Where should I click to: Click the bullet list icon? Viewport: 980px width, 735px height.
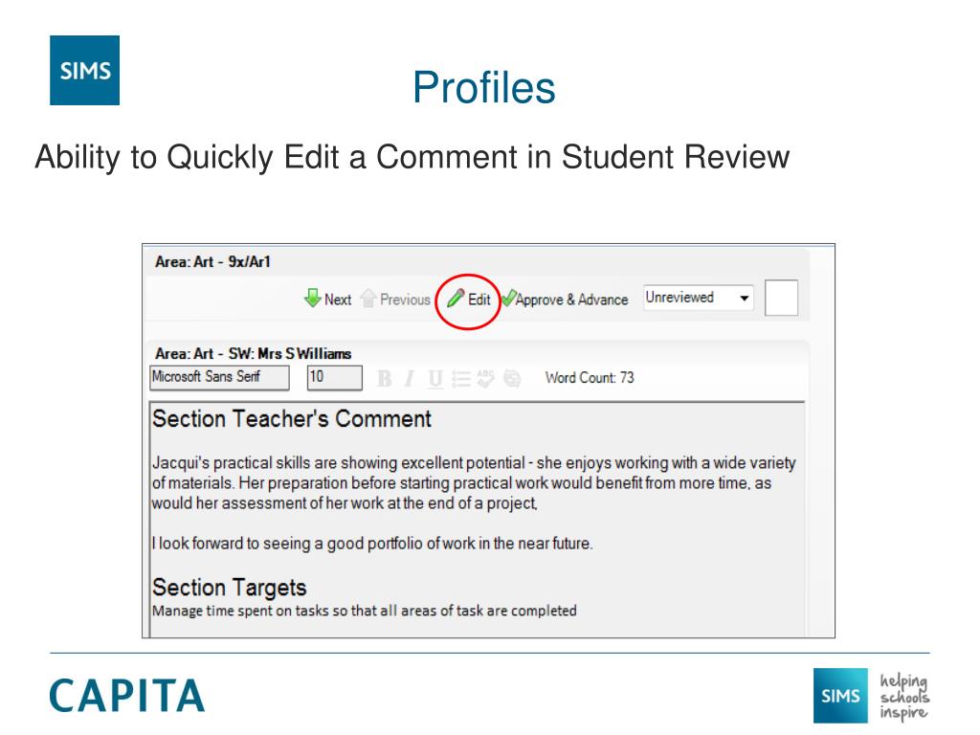click(x=461, y=378)
